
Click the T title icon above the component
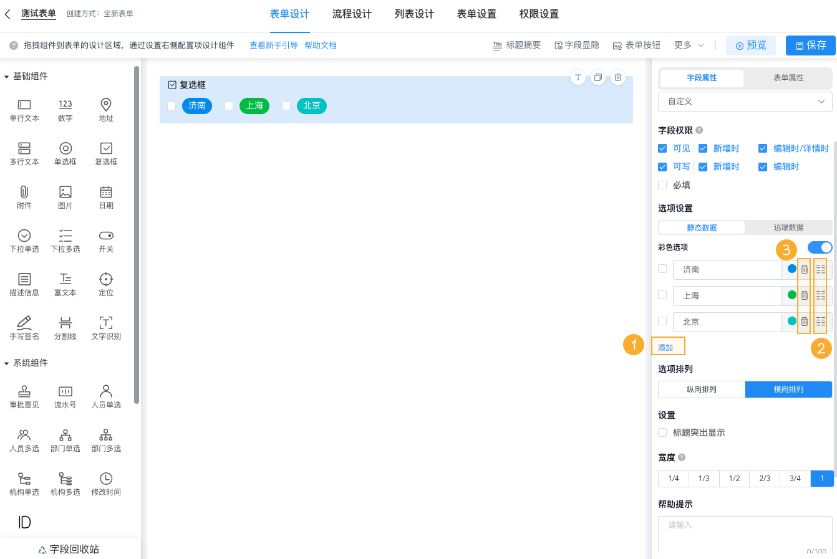tap(578, 77)
